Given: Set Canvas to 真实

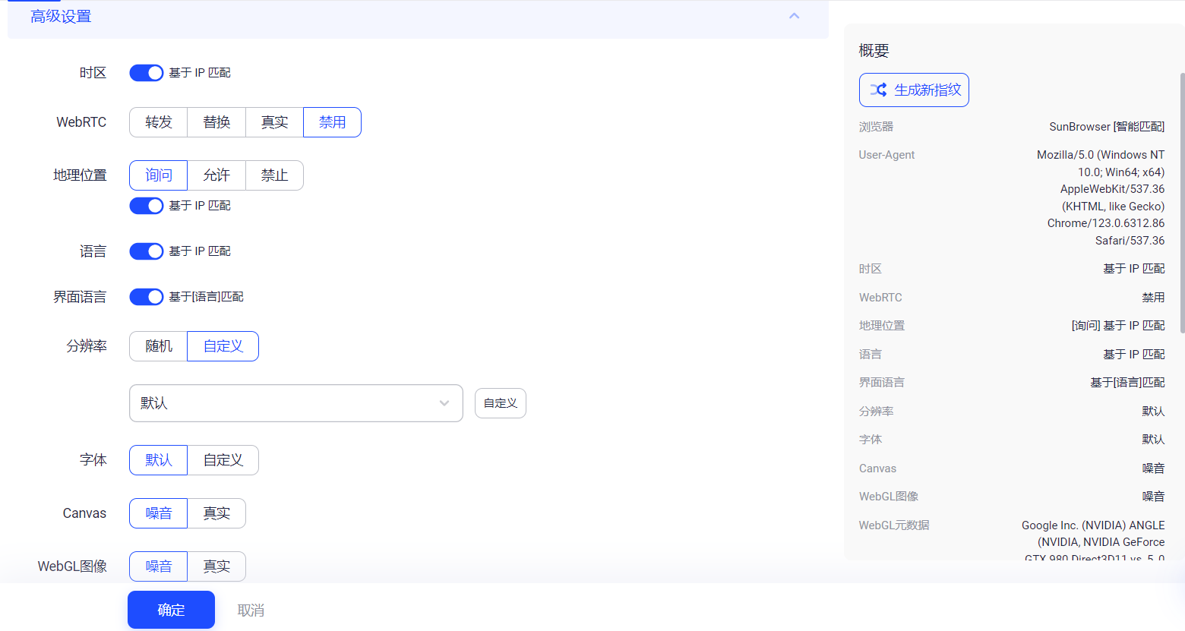Looking at the screenshot, I should tap(216, 513).
